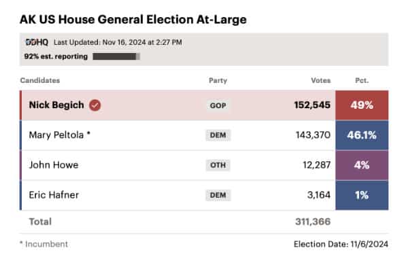Select the John Howe candidate name
This screenshot has width=408, height=257.
[54, 165]
